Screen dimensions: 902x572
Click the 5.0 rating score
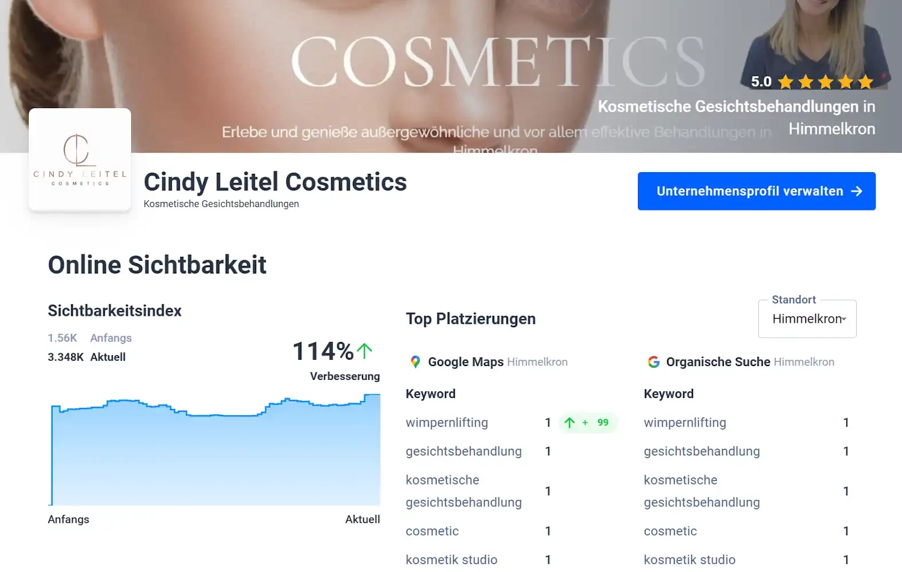tap(761, 82)
